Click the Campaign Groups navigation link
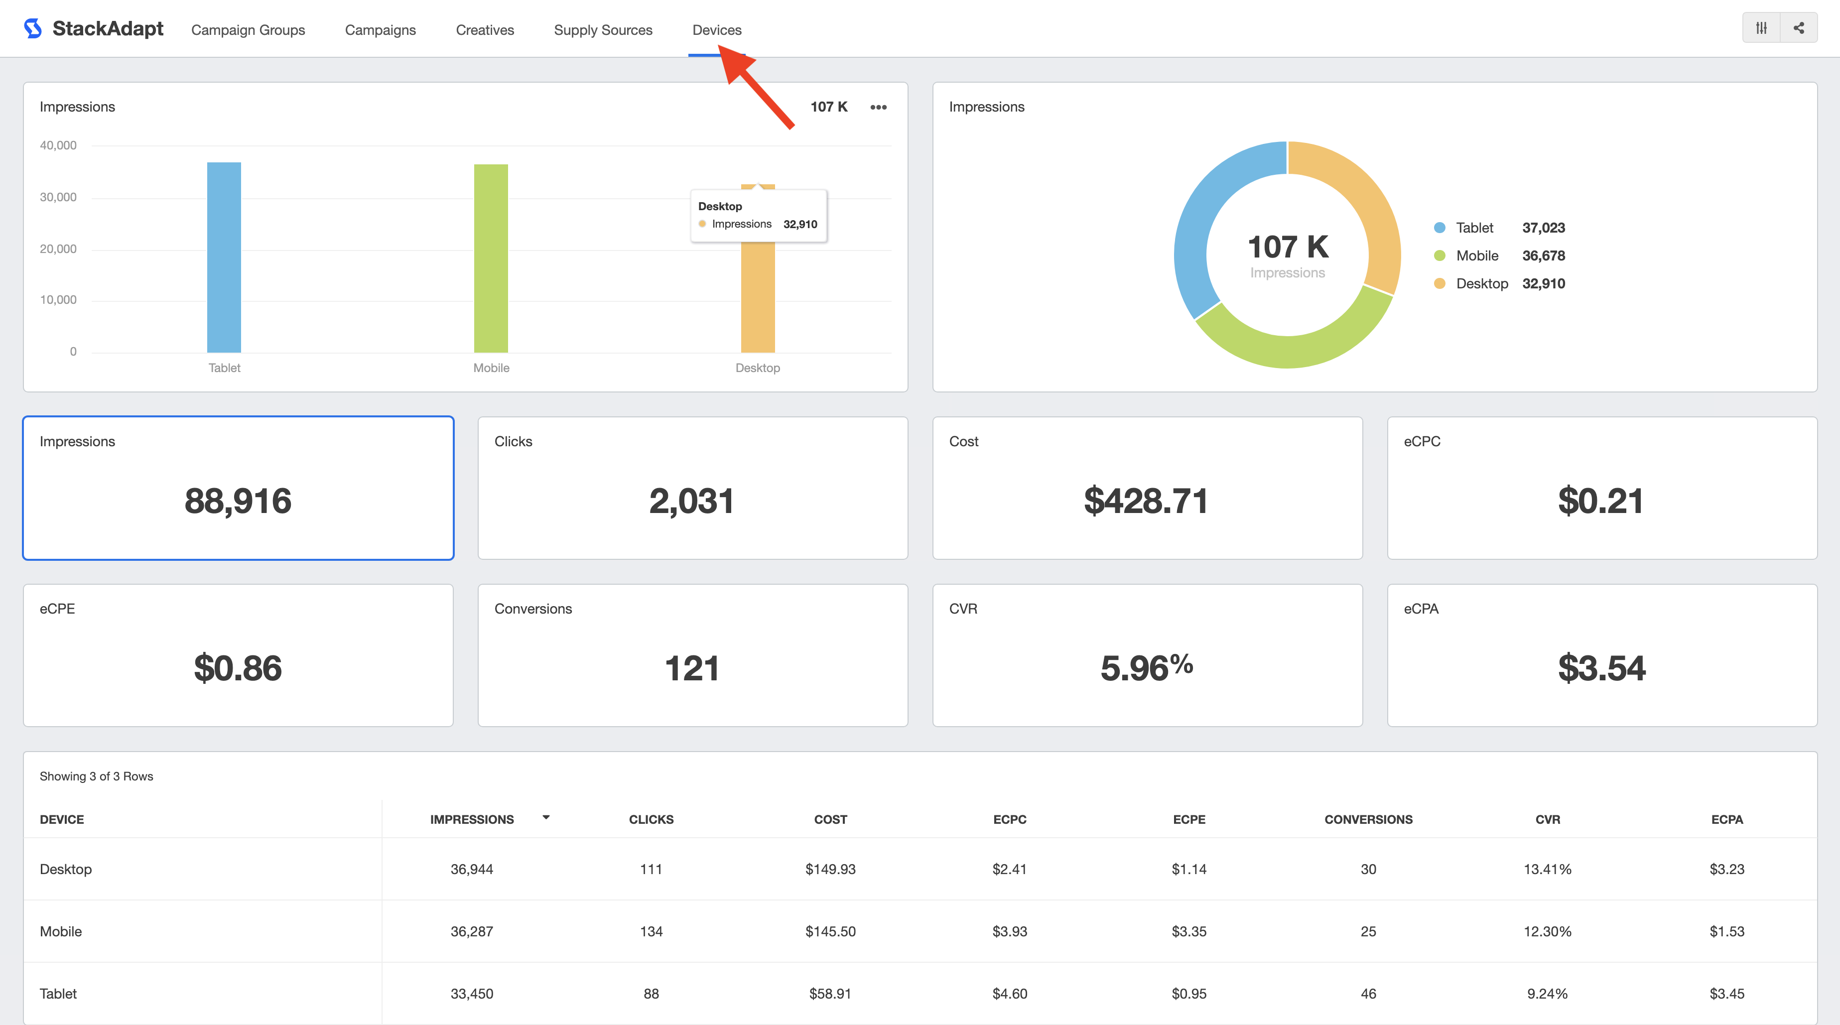Viewport: 1840px width, 1025px height. point(249,28)
